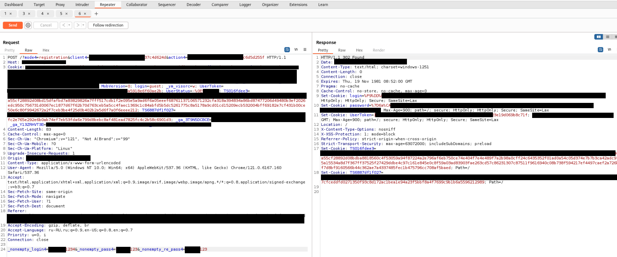Switch Request view to Raw

[28, 50]
